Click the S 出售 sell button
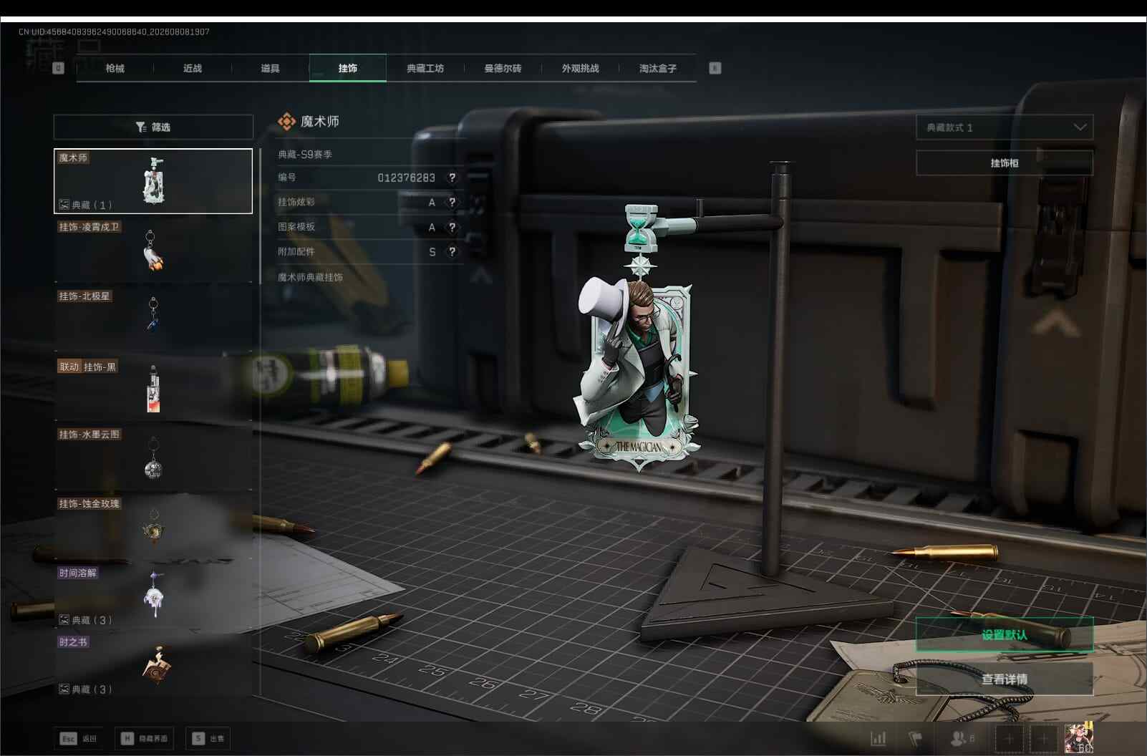The width and height of the screenshot is (1147, 756). 208,738
